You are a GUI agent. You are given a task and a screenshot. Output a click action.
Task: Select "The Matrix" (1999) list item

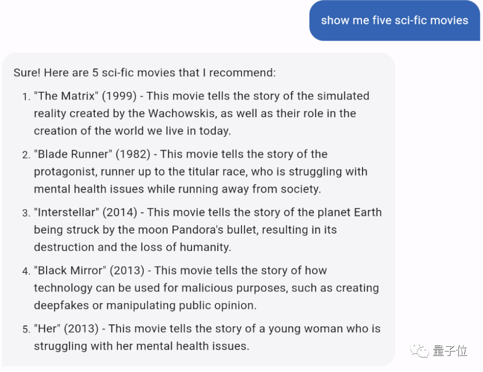[x=202, y=113]
